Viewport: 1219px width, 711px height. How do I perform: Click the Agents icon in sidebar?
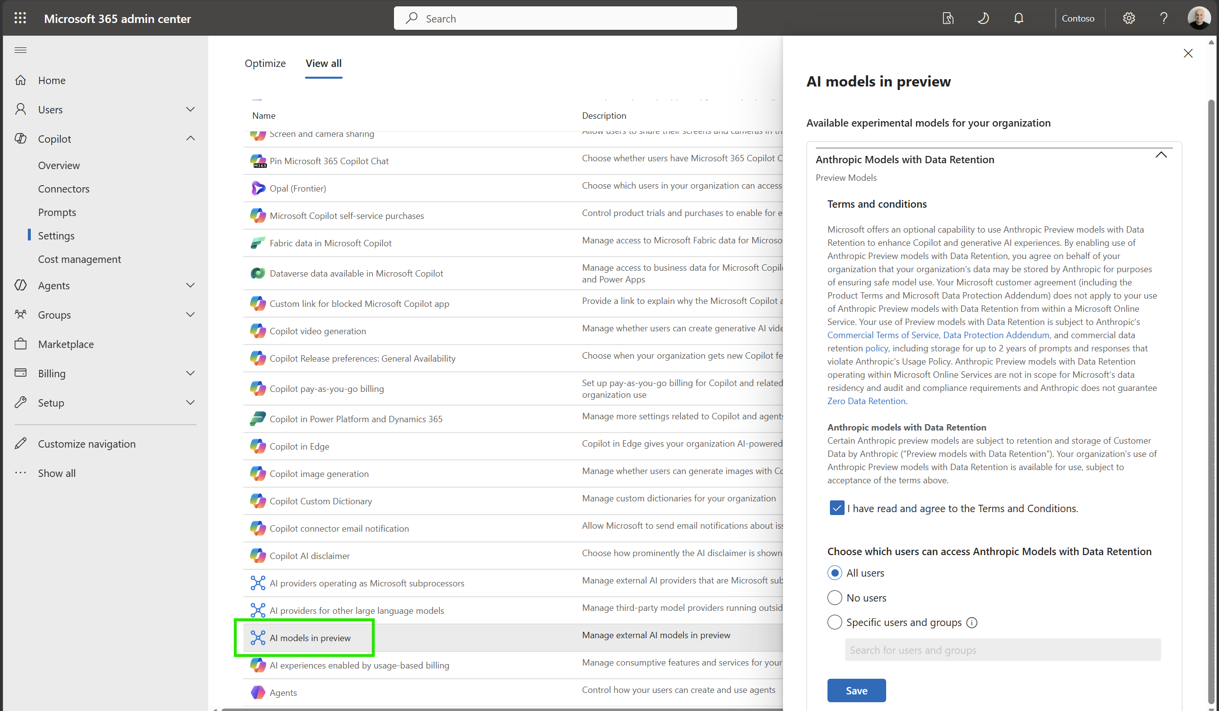(x=21, y=285)
